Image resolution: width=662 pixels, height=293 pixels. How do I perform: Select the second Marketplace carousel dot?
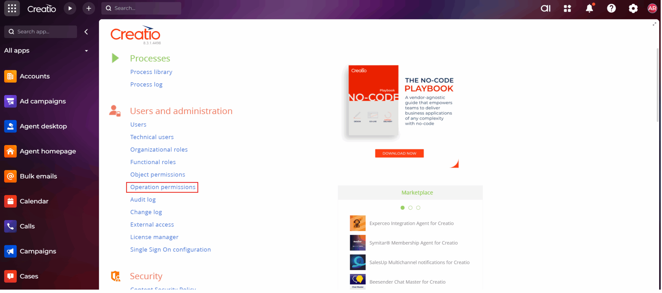point(410,208)
